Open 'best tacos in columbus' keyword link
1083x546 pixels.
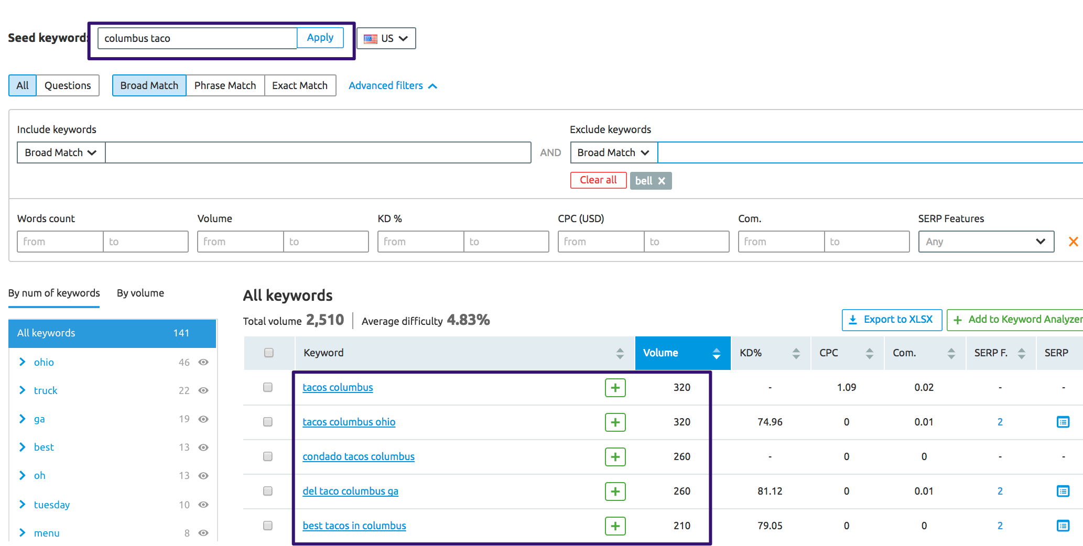click(x=354, y=526)
